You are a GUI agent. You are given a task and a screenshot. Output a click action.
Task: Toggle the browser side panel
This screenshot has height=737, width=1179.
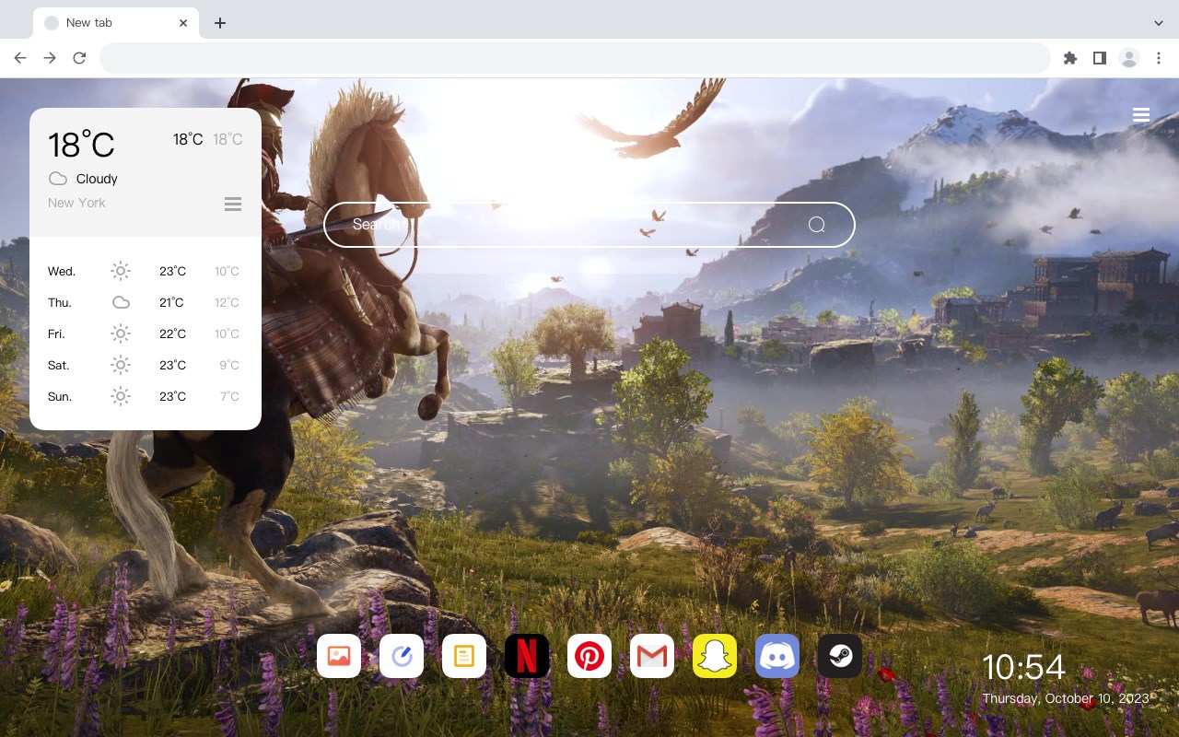click(1099, 58)
